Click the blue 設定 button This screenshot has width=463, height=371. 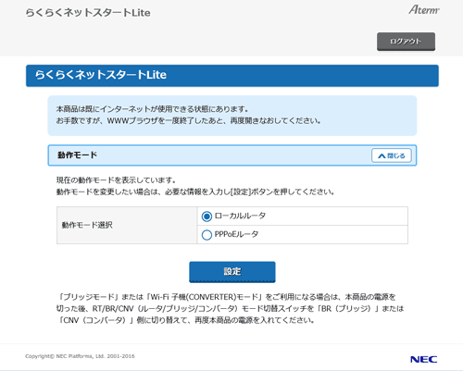tap(232, 272)
